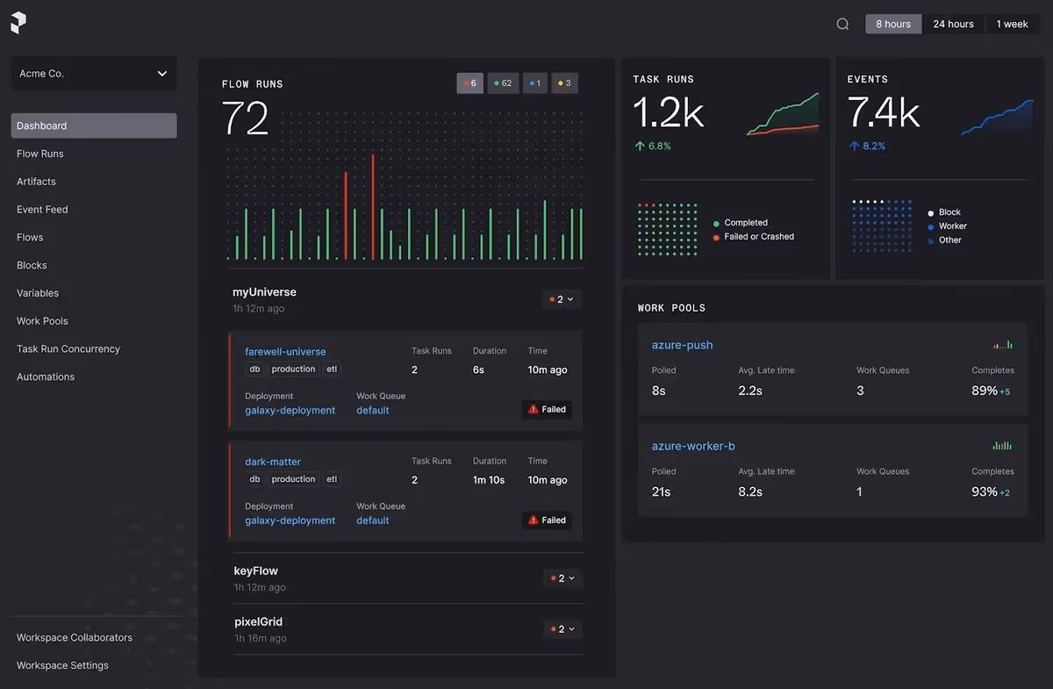Click the azure-push mini bar chart icon
Viewport: 1053px width, 689px height.
click(x=1003, y=345)
